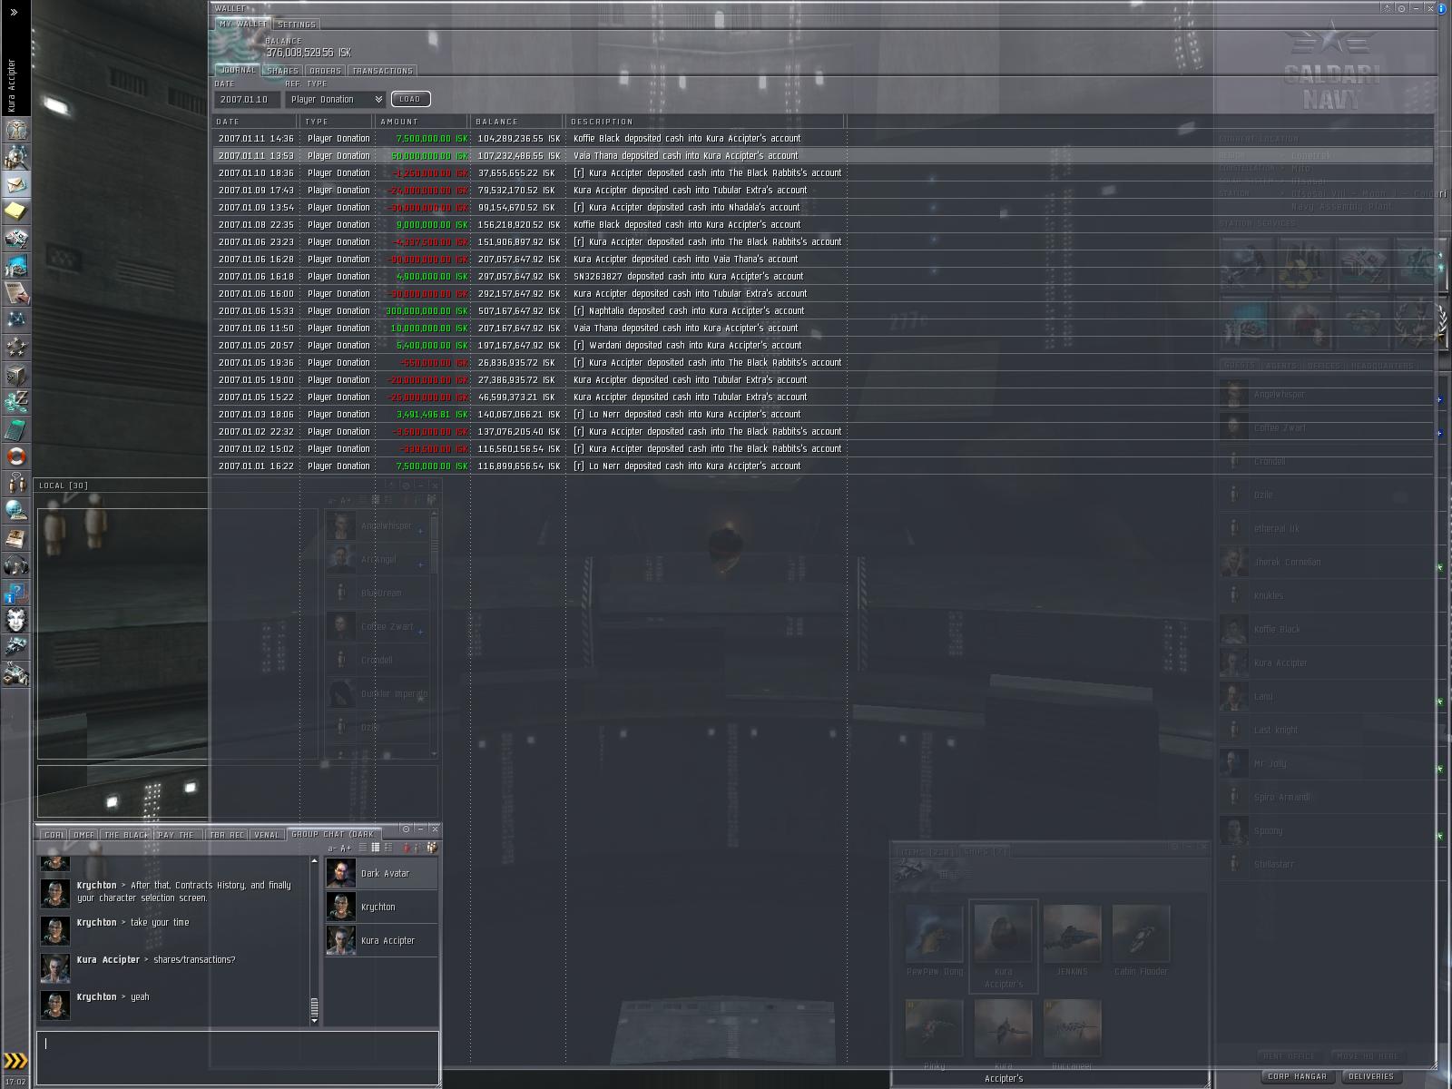Open the Help lifebuoy icon
The height and width of the screenshot is (1089, 1452).
[x=15, y=456]
